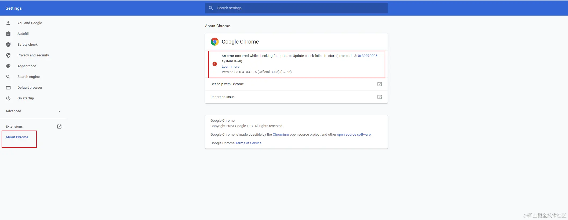Click the Learn more link
Screen dimensions: 568x220
coord(230,67)
